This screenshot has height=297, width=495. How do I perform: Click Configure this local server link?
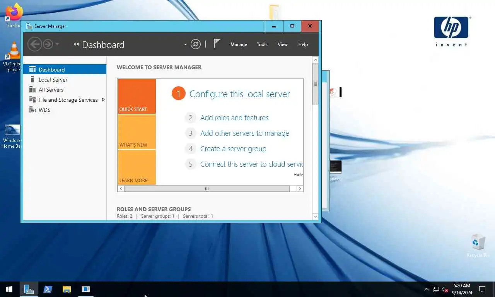[x=240, y=94]
